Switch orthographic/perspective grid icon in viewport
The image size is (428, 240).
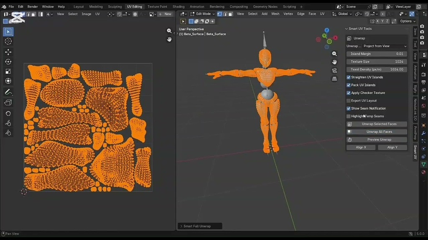click(334, 79)
